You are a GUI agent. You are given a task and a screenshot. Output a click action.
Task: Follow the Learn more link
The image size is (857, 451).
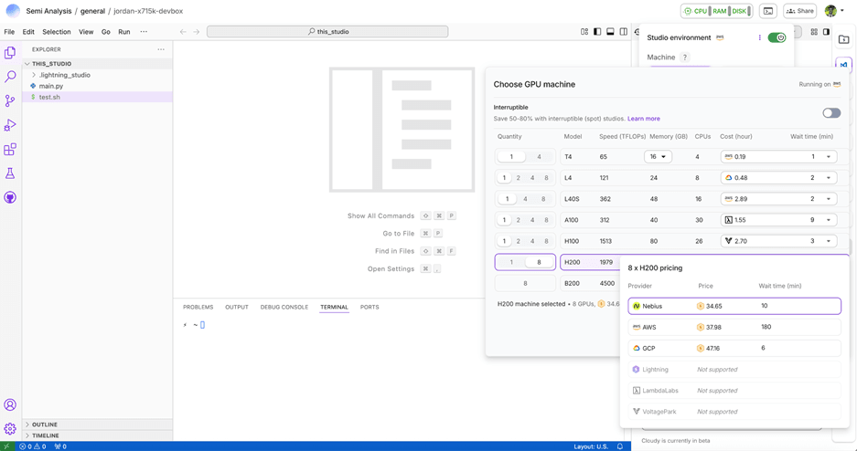(643, 119)
